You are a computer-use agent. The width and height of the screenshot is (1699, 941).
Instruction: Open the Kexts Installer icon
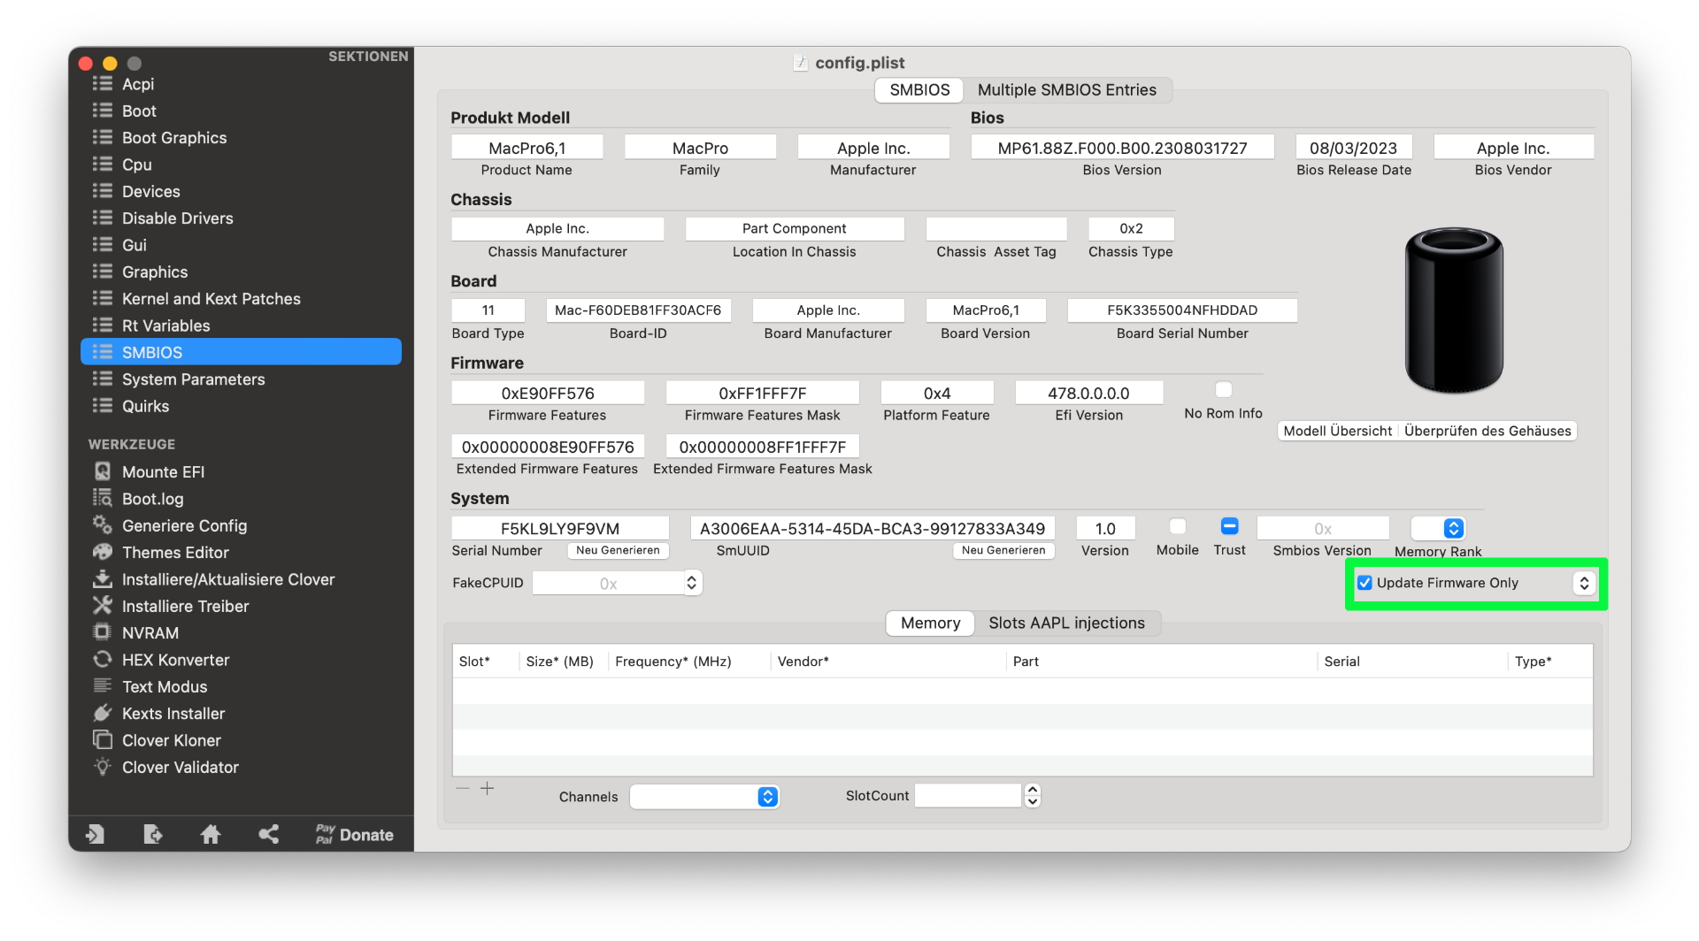point(103,713)
